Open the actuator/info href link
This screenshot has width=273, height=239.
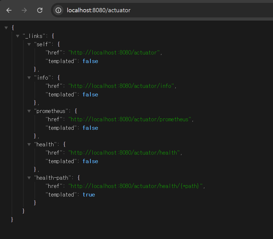(121, 86)
